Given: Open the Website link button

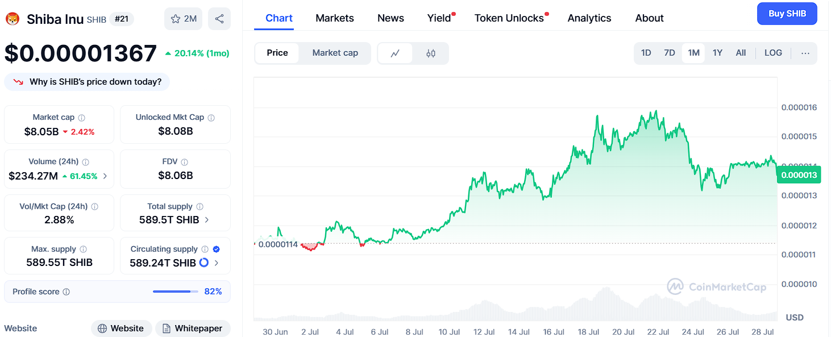Looking at the screenshot, I should pos(121,328).
